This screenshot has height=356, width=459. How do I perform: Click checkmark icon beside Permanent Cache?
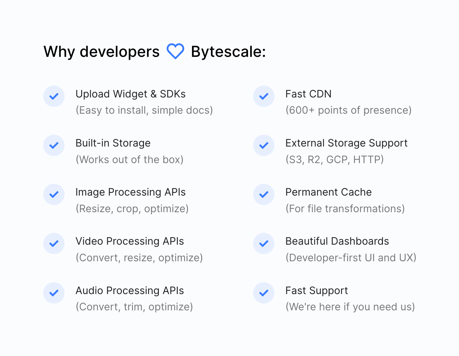264,195
